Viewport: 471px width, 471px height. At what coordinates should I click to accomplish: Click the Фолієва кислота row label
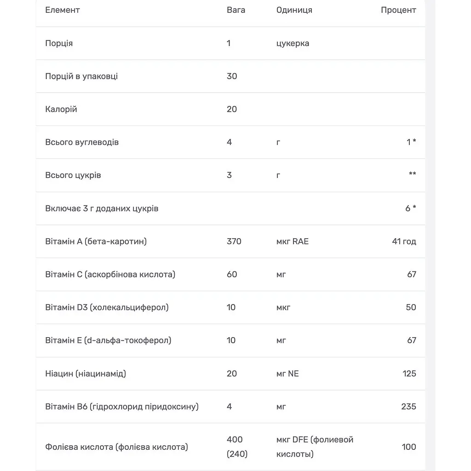click(116, 447)
